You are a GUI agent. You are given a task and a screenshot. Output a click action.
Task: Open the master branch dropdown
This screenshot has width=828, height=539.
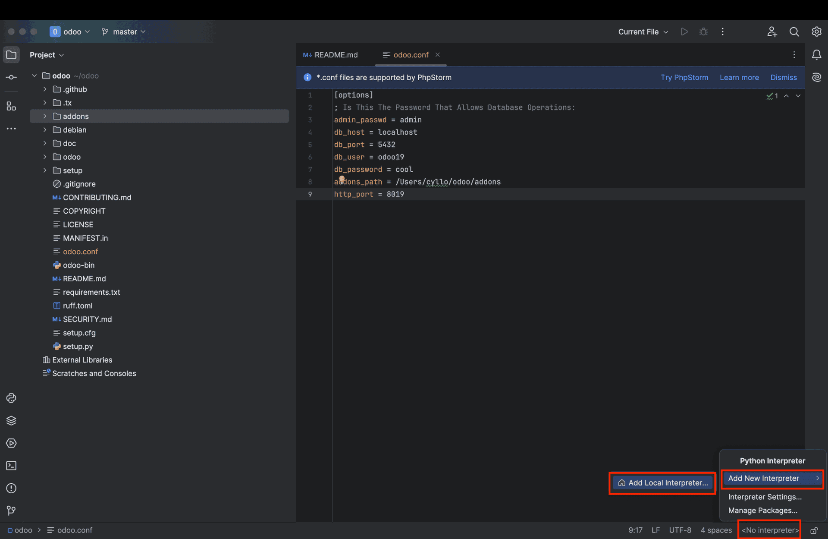pos(124,32)
